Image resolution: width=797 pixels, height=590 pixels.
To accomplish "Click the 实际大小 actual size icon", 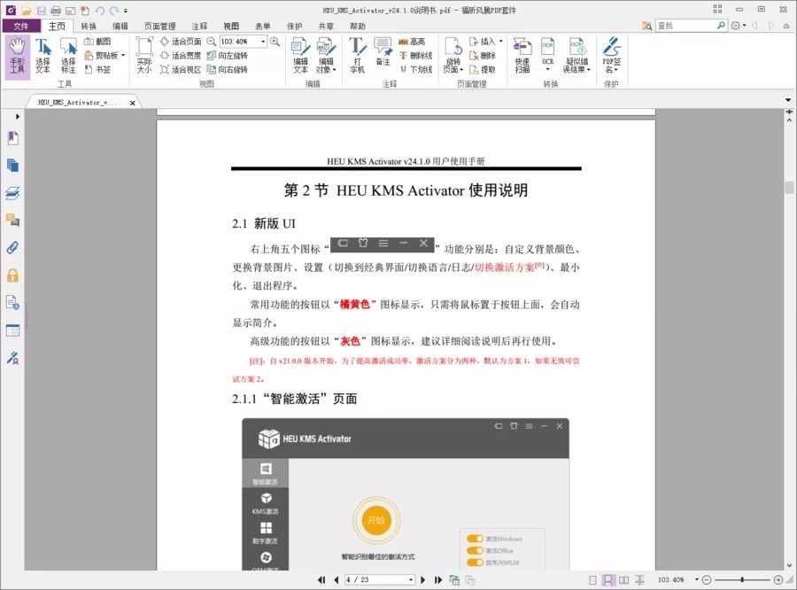I will (144, 56).
